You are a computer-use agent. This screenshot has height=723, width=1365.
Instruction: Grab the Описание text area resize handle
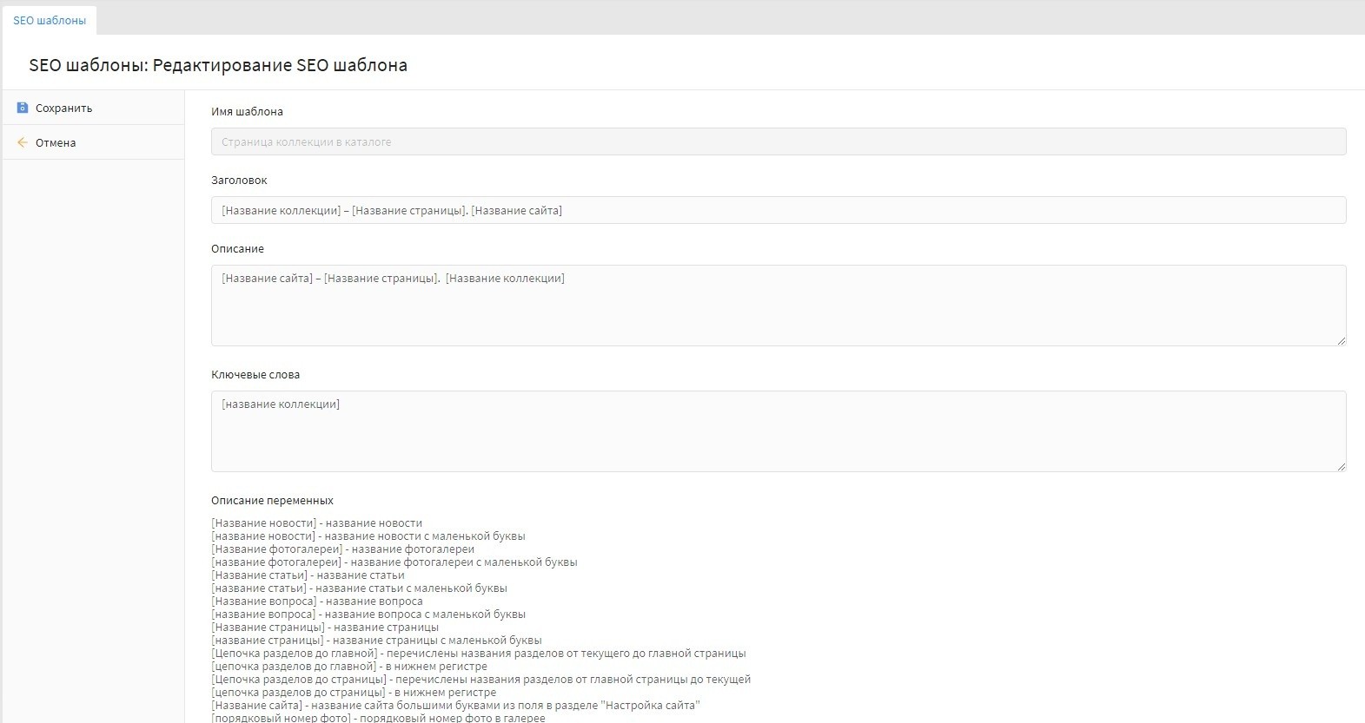1342,341
